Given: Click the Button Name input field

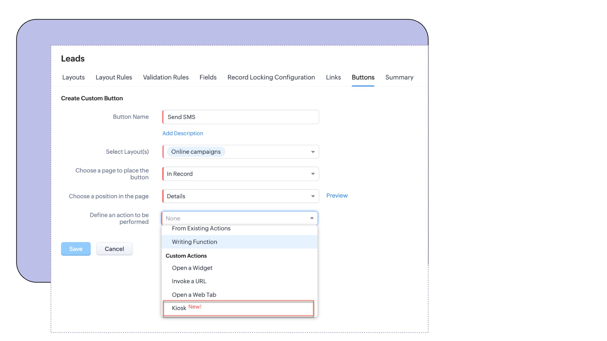Looking at the screenshot, I should pyautogui.click(x=240, y=117).
